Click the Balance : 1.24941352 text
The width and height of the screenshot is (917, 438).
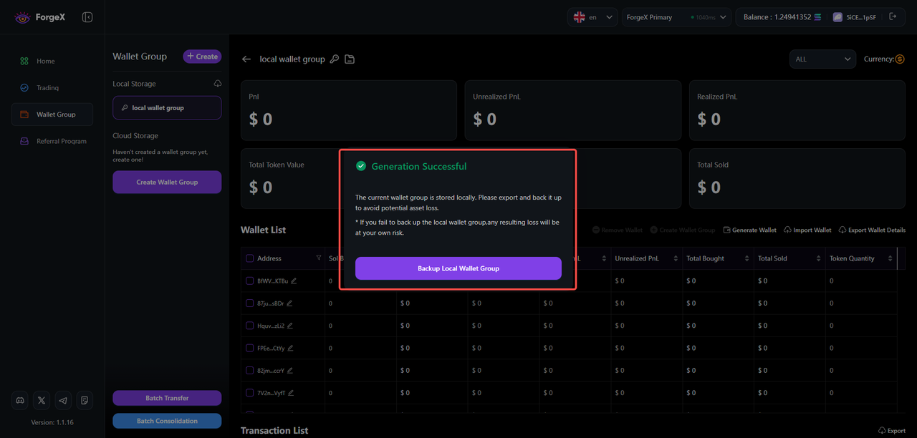coord(777,17)
